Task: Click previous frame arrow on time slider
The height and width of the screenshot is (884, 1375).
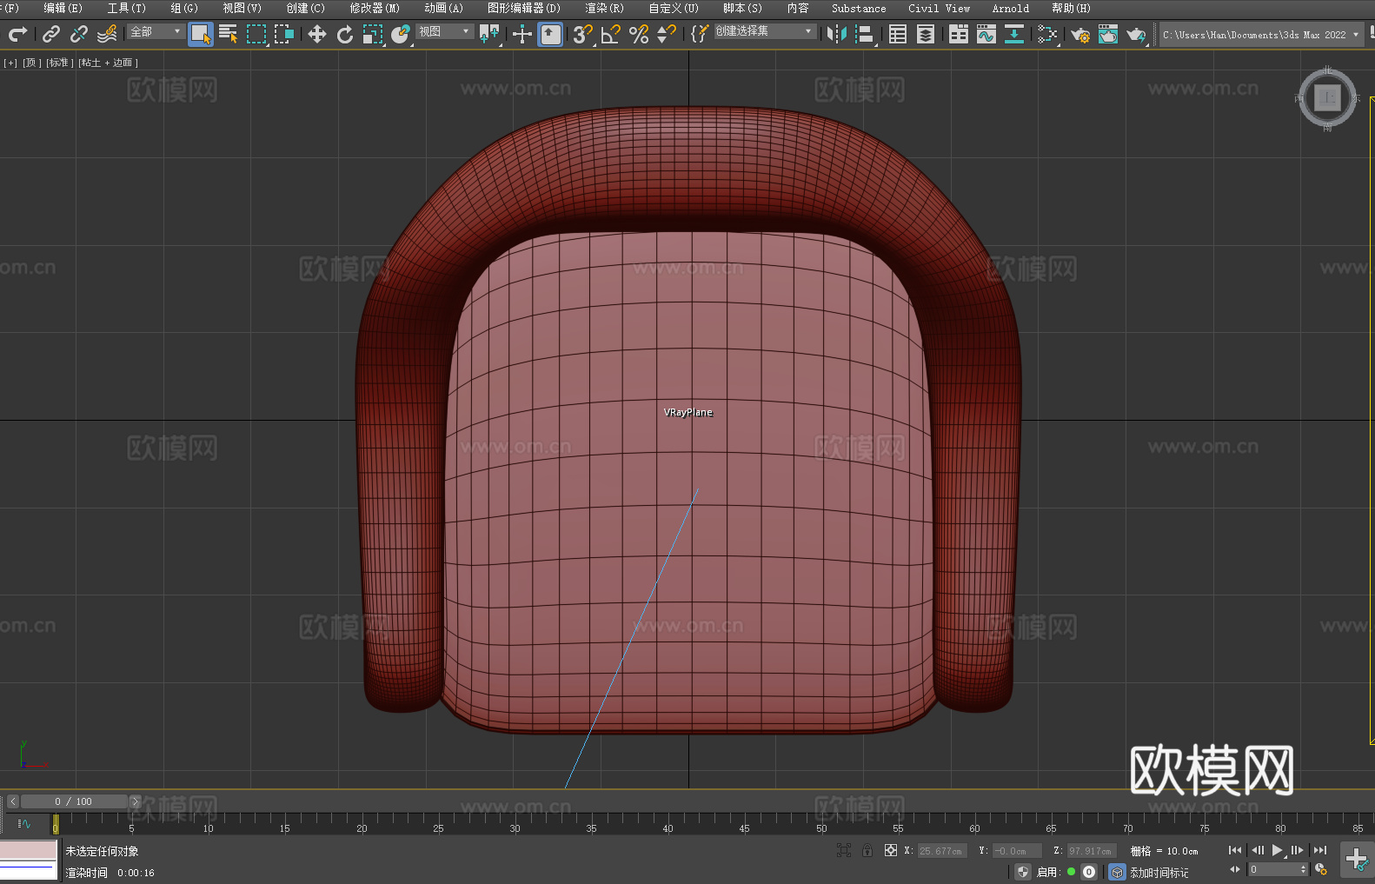Action: [12, 801]
